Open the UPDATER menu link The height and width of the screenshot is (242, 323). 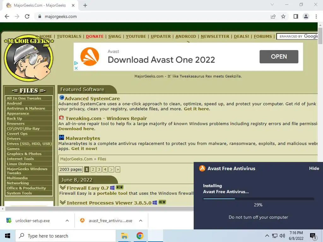(161, 37)
